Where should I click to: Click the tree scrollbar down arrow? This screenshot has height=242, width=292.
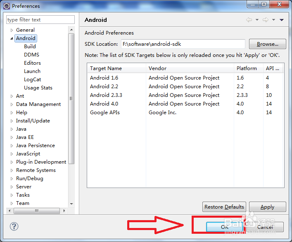coord(71,204)
